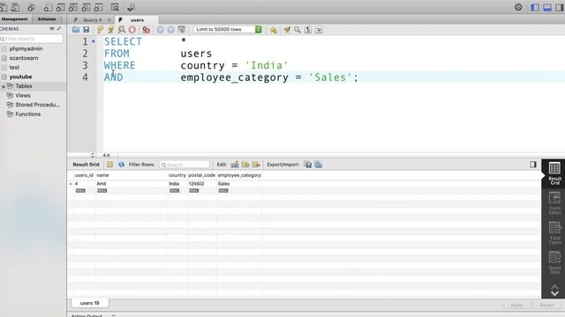Screen dimensions: 565x317
Task: Open Field Types side panel
Action: pos(554,232)
